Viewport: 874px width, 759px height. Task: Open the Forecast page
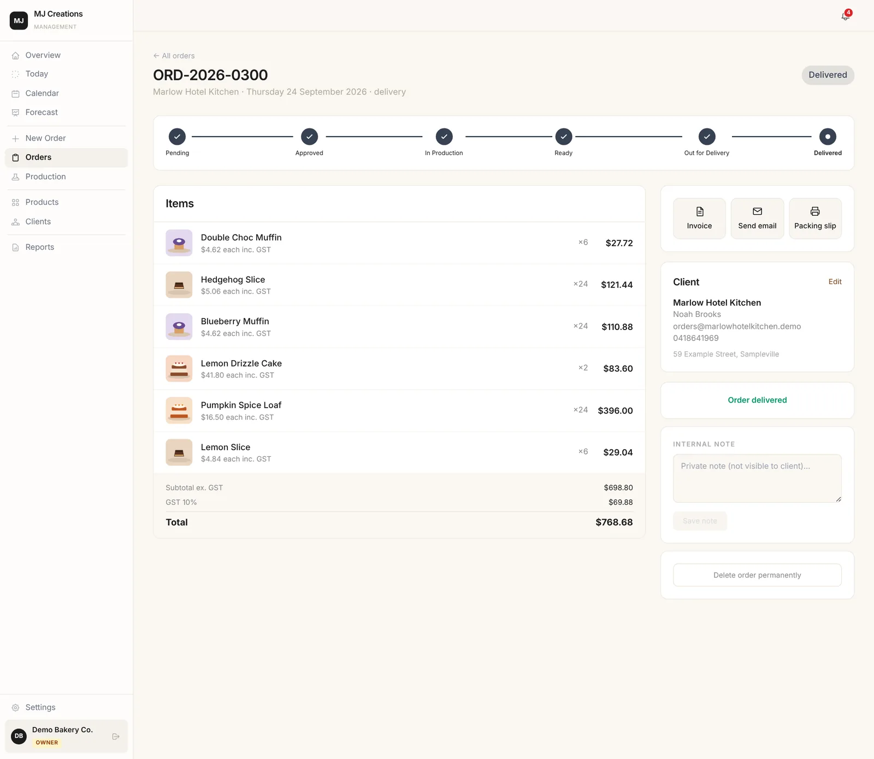point(66,113)
